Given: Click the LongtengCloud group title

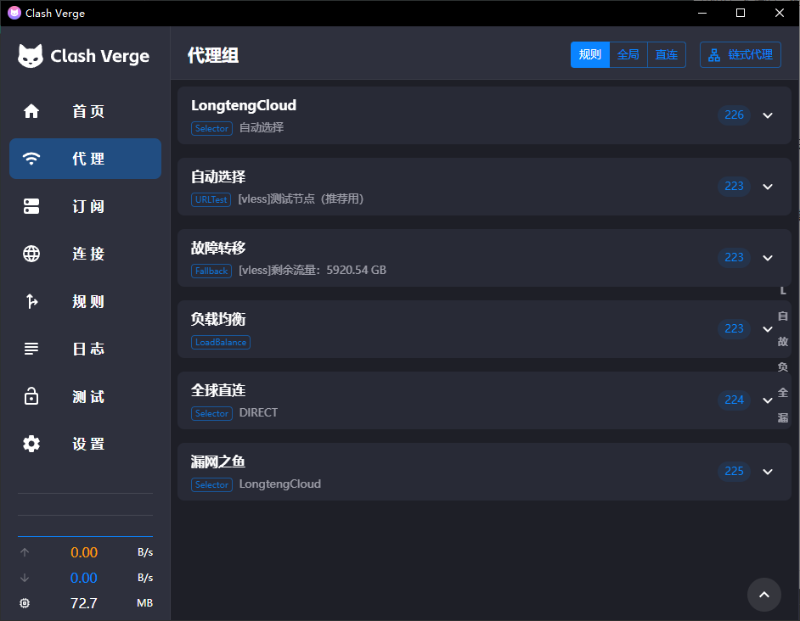Looking at the screenshot, I should click(244, 105).
